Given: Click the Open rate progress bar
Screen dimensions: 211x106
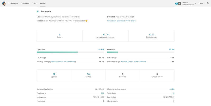Looking at the screenshot, I should point(70,52).
